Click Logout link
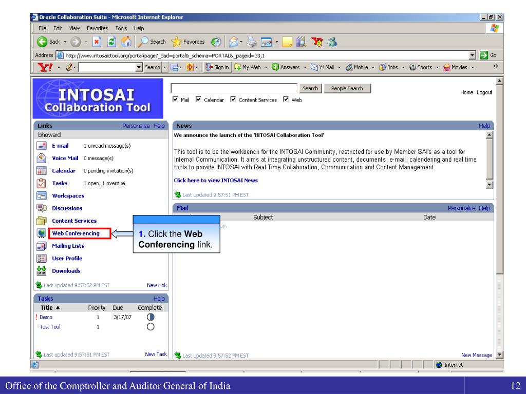The height and width of the screenshot is (394, 526). click(x=484, y=92)
